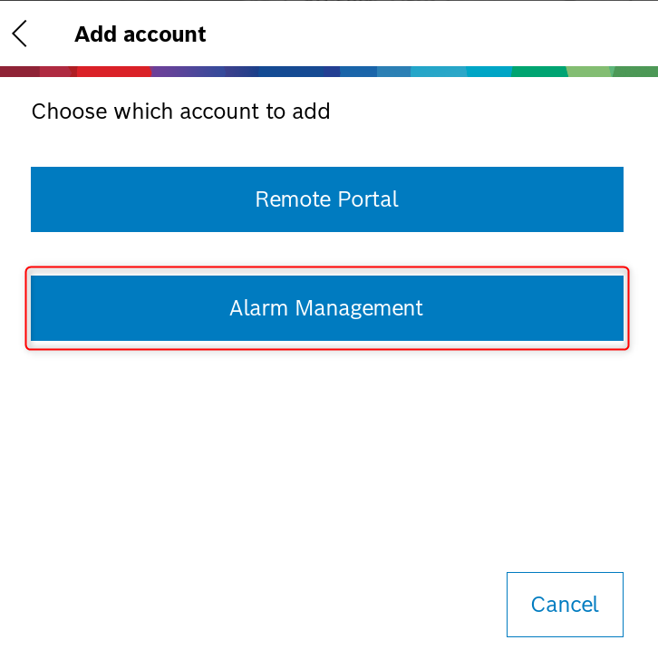Click the maroon segment at stripe's left end
The height and width of the screenshot is (669, 658).
(x=18, y=71)
